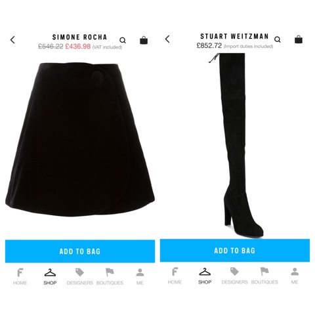Viewport: 315px width, 315px height.
Task: Open search on the Simone Rocha screen
Action: coord(123,40)
